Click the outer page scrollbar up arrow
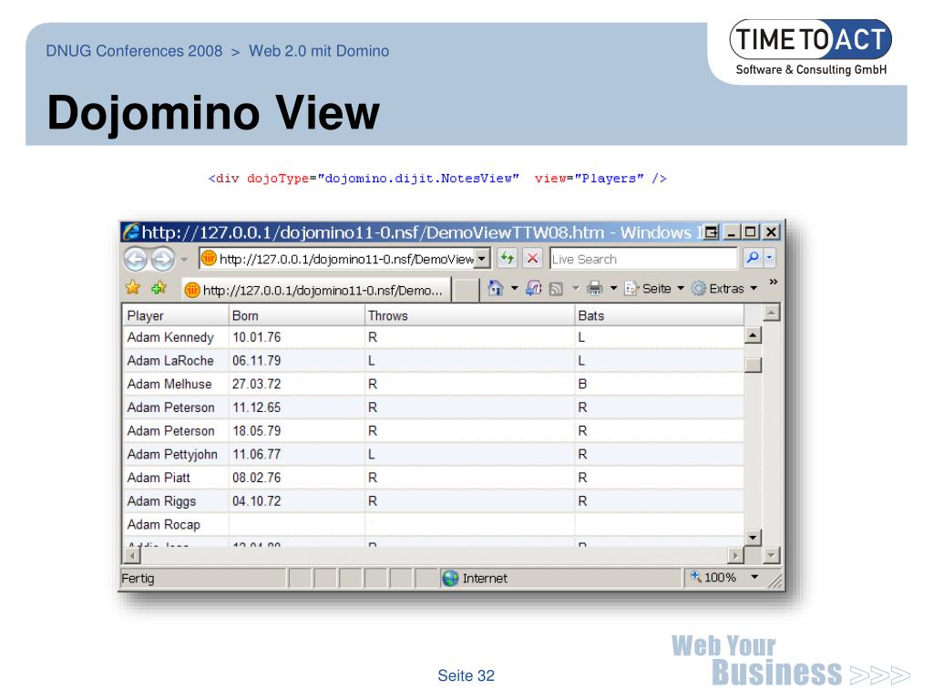The height and width of the screenshot is (700, 933). coord(771,313)
